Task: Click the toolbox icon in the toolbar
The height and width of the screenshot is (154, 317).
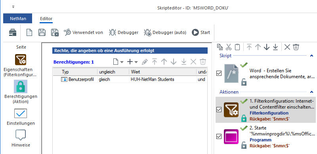Action: [x=13, y=32]
